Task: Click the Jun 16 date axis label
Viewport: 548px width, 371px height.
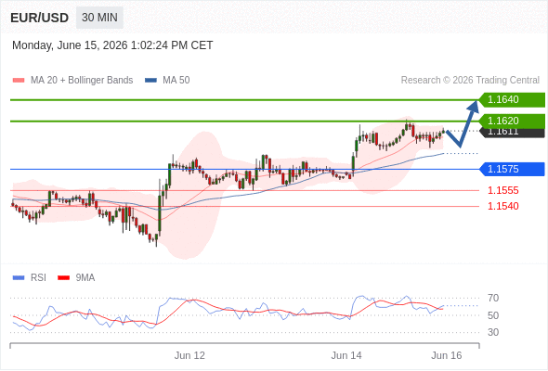Action: click(x=447, y=355)
